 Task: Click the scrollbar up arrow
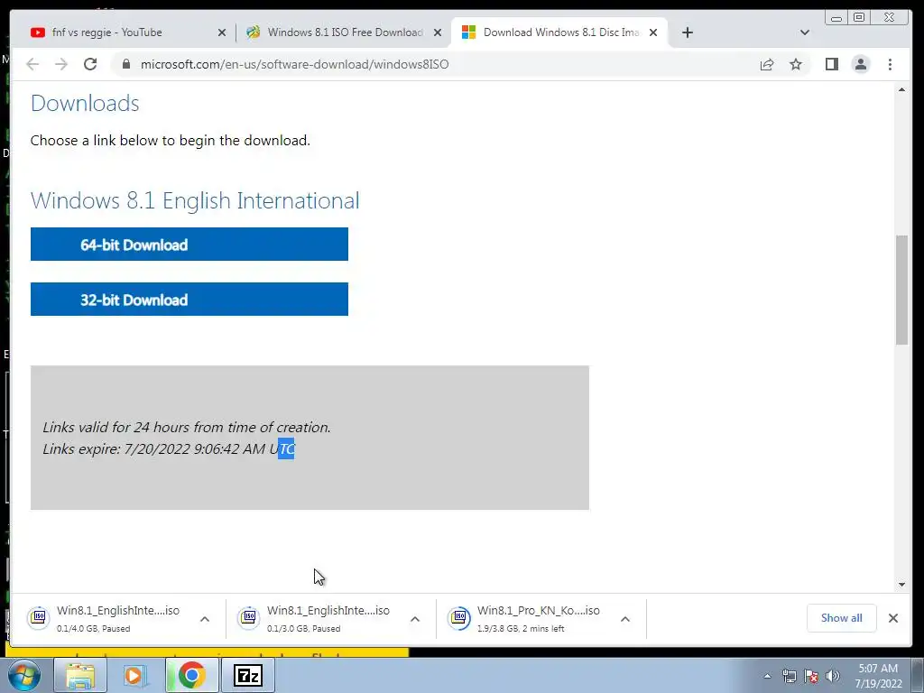coord(901,89)
